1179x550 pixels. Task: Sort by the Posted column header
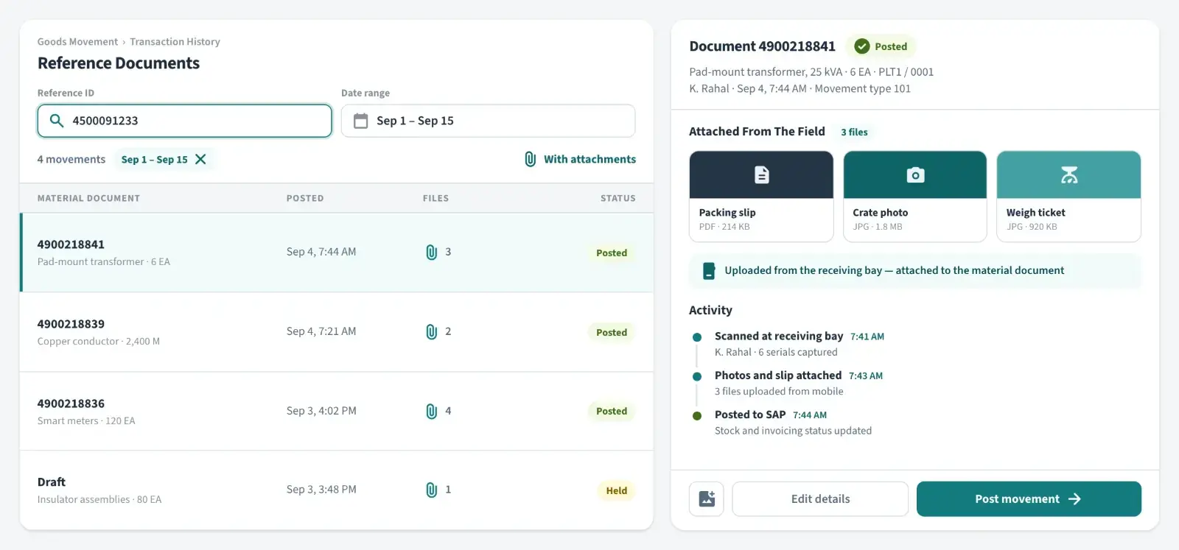click(305, 199)
